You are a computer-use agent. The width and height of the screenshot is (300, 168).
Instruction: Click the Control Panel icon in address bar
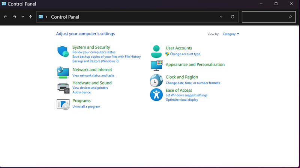tap(41, 17)
